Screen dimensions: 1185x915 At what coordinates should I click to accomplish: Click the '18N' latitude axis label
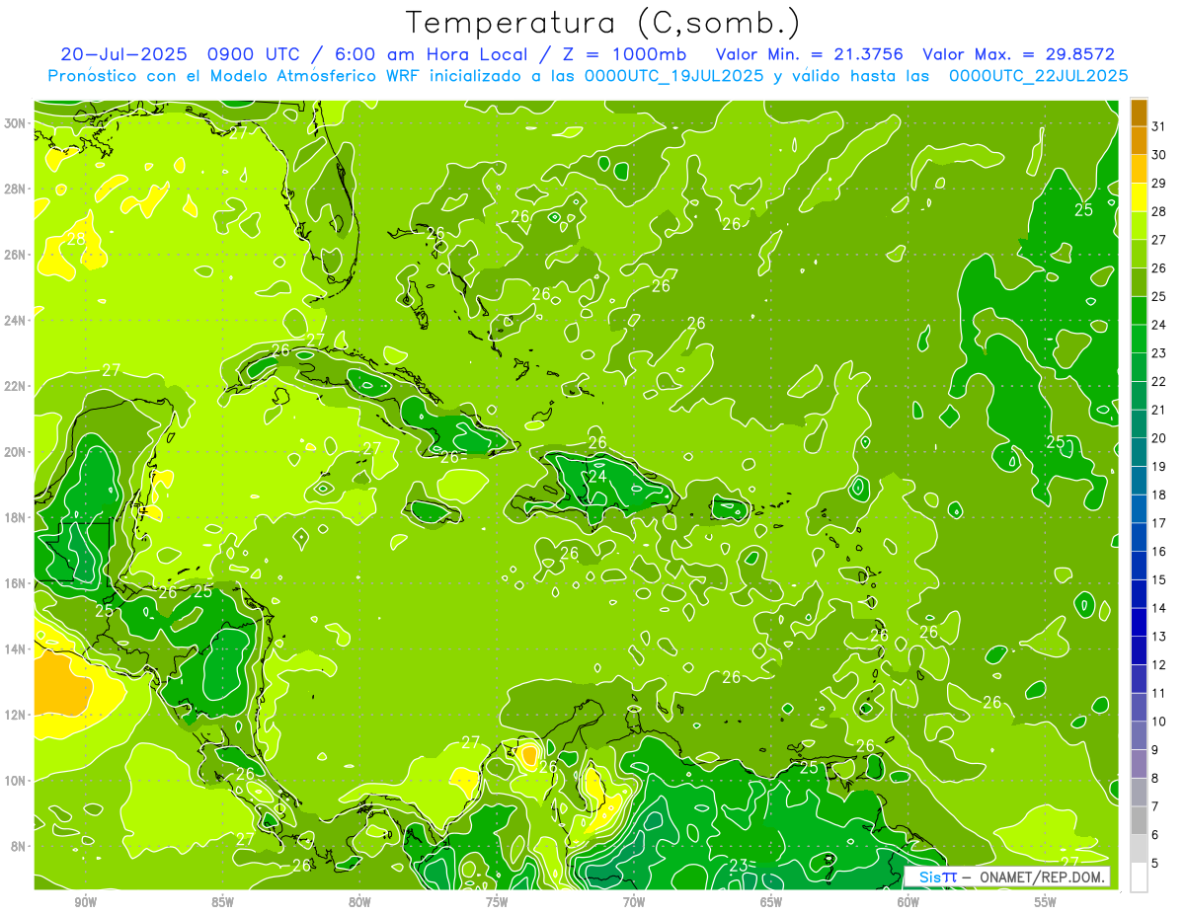click(17, 517)
